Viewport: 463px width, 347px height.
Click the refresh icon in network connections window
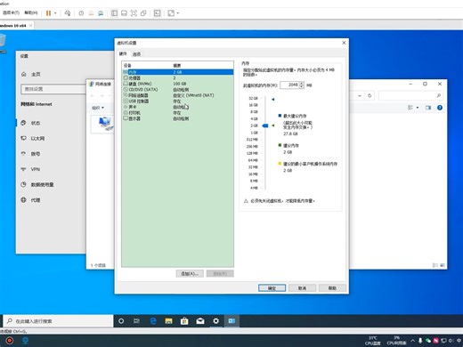[x=370, y=95]
